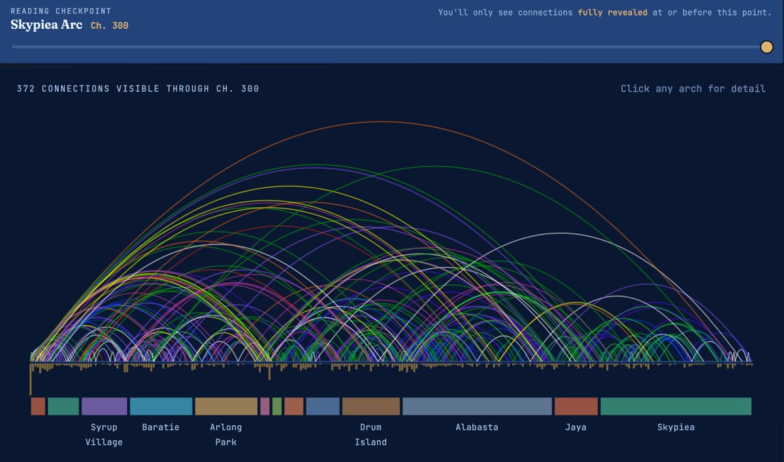
Task: Click the tallest orange arch at its peak
Action: [381, 122]
